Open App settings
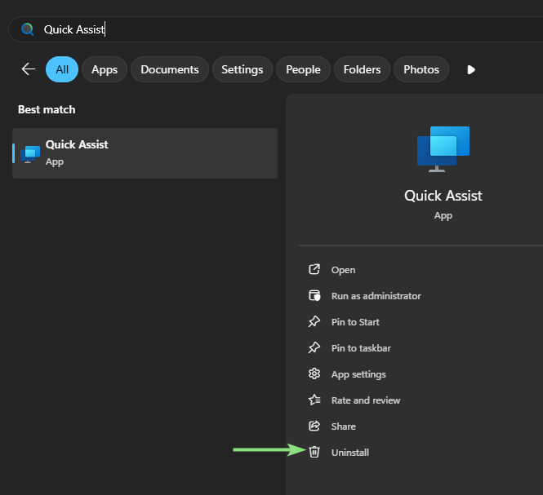This screenshot has width=543, height=495. point(358,374)
